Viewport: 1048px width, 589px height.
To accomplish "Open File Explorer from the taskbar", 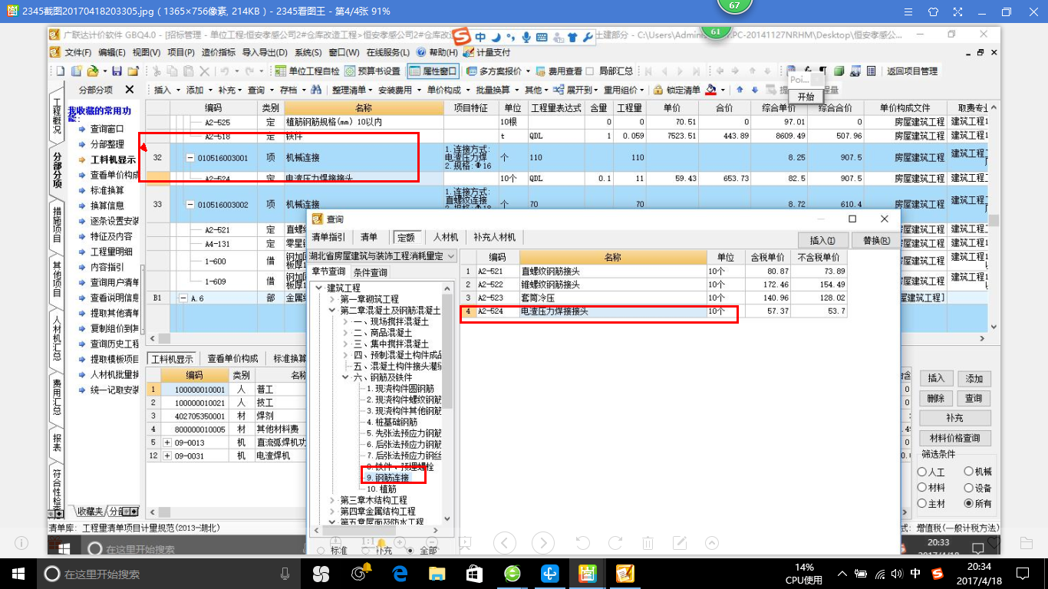I will coord(437,573).
